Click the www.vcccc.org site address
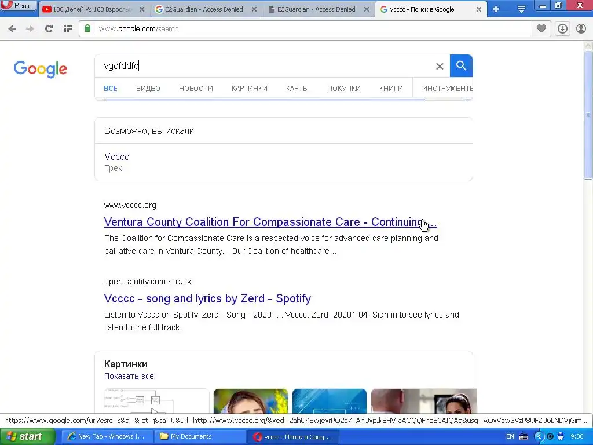The height and width of the screenshot is (445, 593). click(130, 206)
